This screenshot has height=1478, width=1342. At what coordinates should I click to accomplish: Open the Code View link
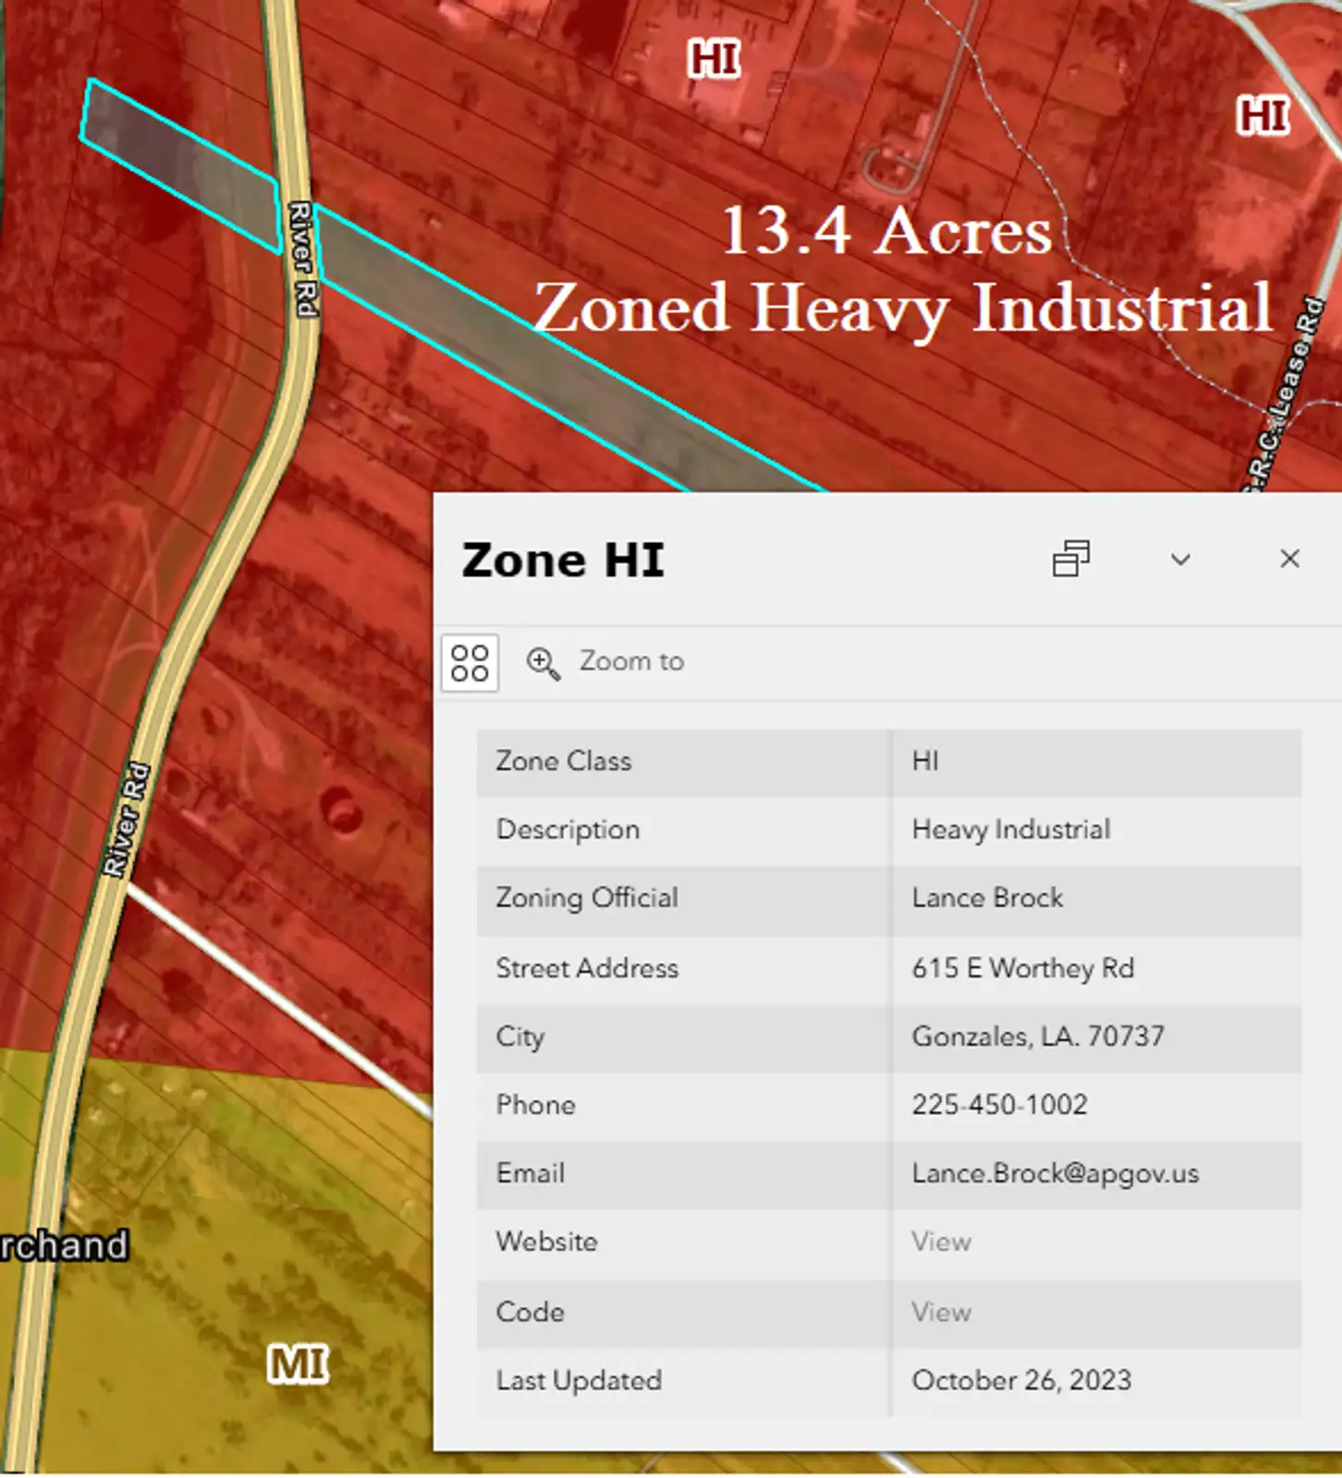[x=941, y=1312]
